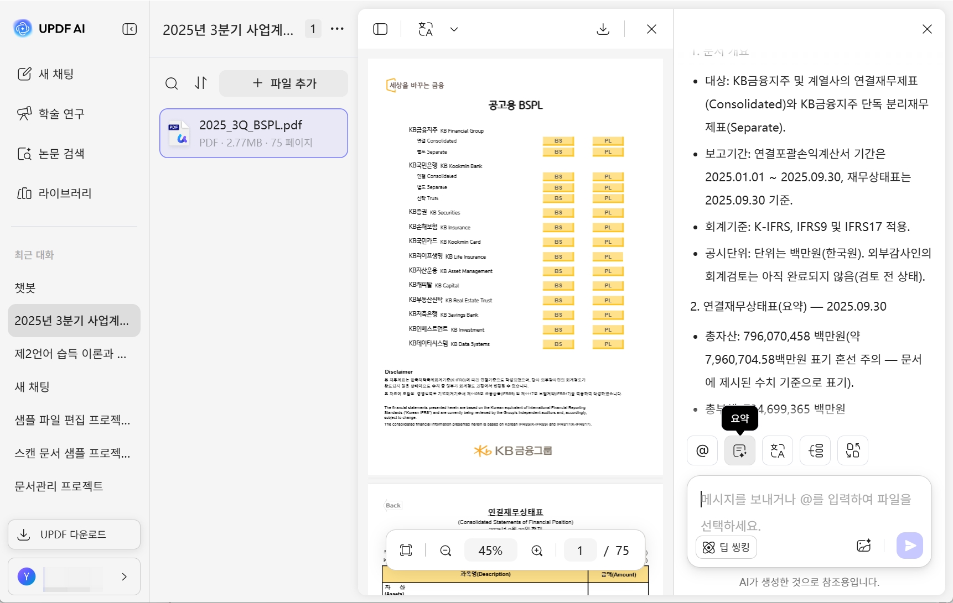Viewport: 953px width, 603px height.
Task: Toggle the 딥 씽킹 deep thinking option
Action: [x=726, y=547]
